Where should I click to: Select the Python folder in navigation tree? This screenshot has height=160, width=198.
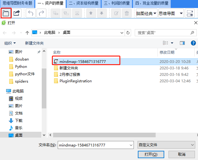coord(21,67)
